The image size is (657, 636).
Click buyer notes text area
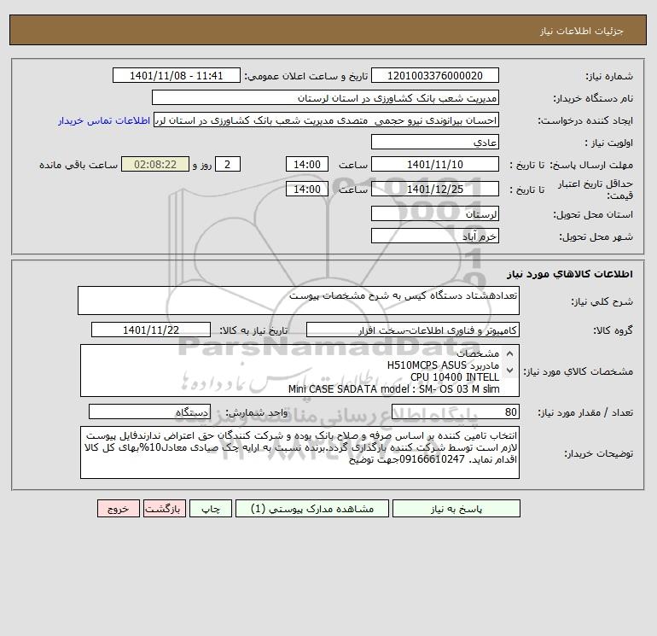(299, 452)
